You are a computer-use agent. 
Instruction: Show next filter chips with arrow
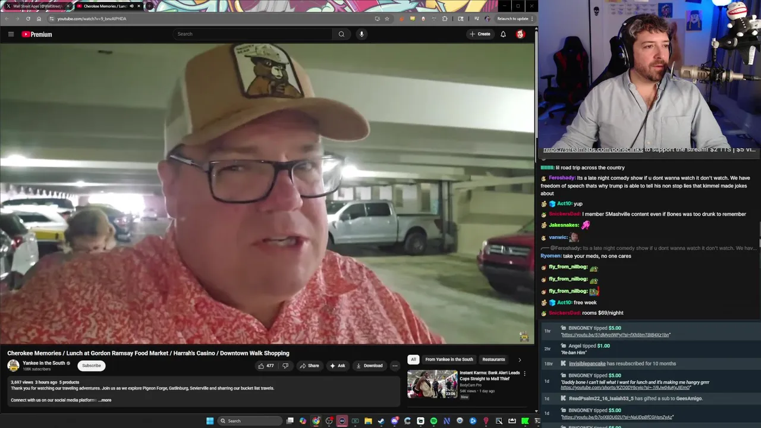point(520,359)
